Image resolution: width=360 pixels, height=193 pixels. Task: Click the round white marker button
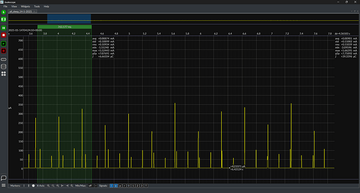[33, 186]
